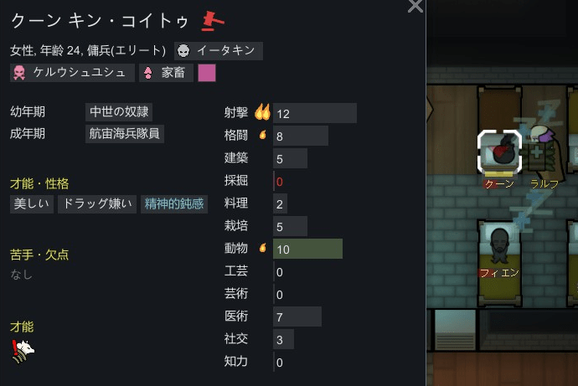Click the red gavel icon beside the name
Screen dimensions: 578x386
tap(212, 21)
